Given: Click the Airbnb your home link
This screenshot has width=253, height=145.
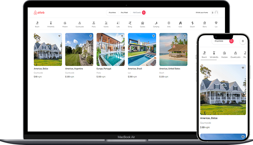Looking at the screenshot, I should click(201, 12).
